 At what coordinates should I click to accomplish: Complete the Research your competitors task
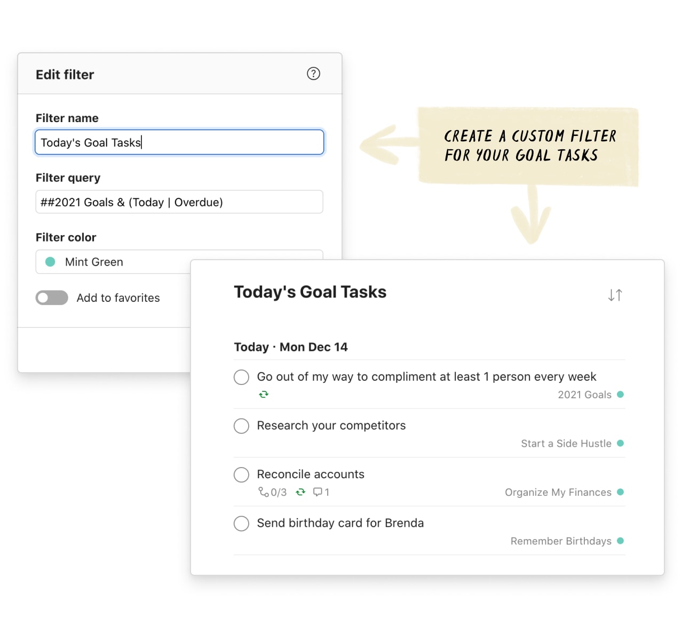tap(241, 426)
